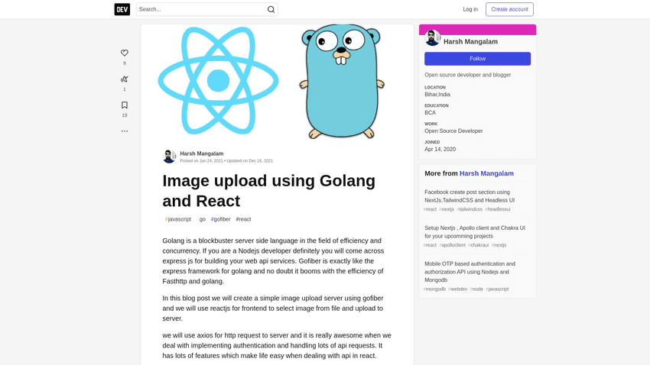Viewport: 650px width, 365px height.
Task: Open Facebook create post section article
Action: pos(469,196)
